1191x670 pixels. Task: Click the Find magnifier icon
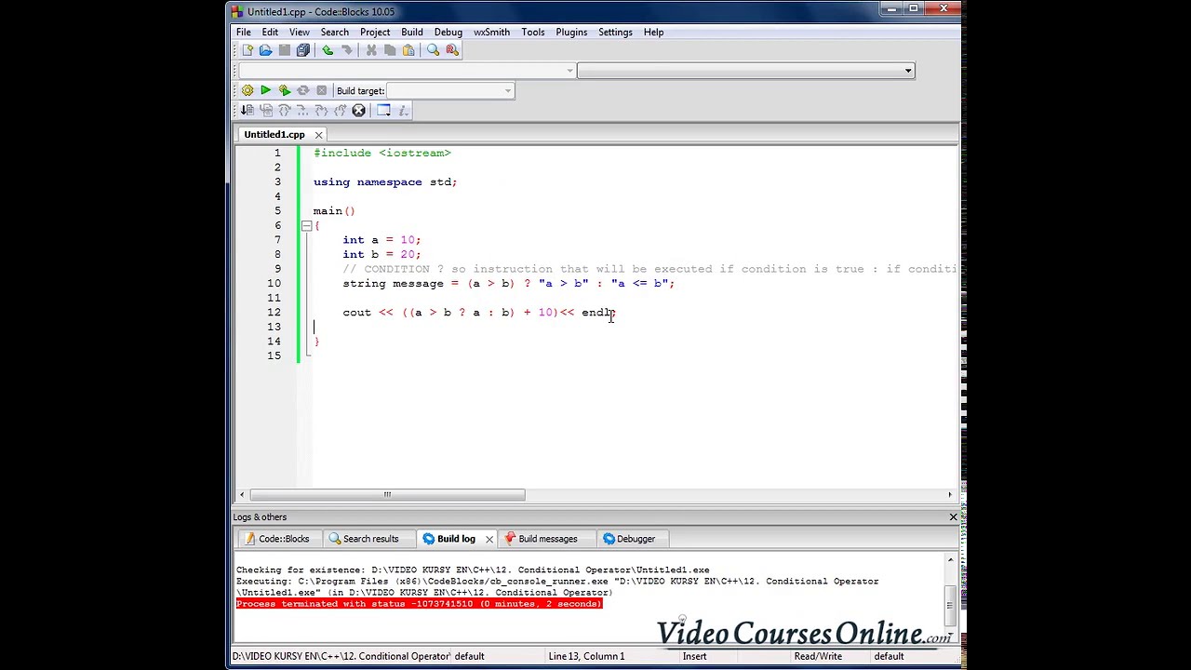pyautogui.click(x=434, y=50)
